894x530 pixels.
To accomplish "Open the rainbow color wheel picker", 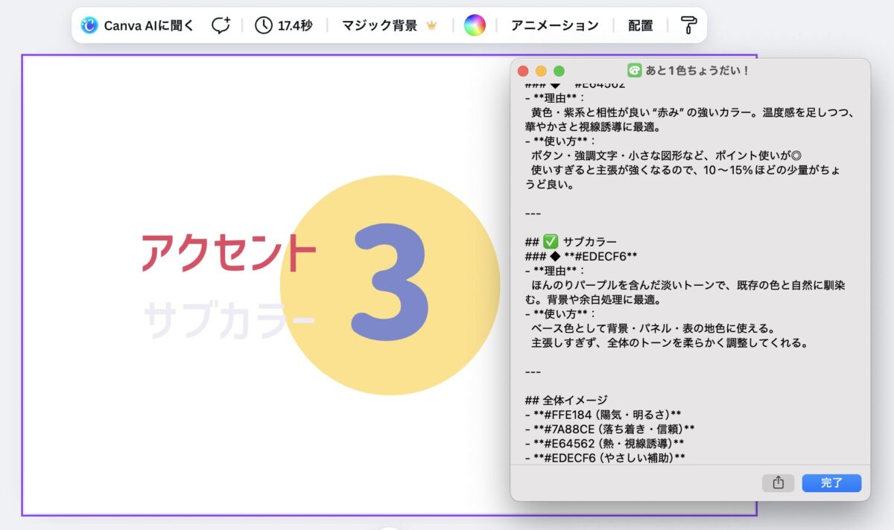I will pyautogui.click(x=475, y=25).
